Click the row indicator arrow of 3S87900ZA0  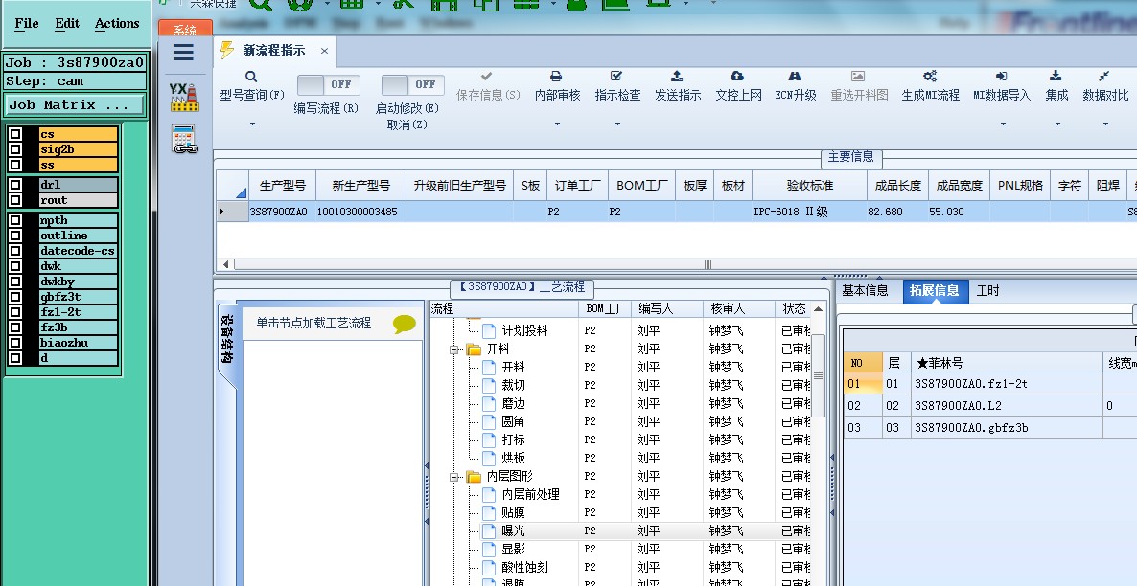coord(221,212)
